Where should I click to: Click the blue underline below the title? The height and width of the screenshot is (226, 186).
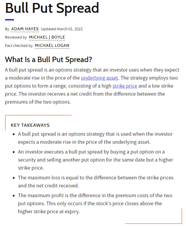10,20
